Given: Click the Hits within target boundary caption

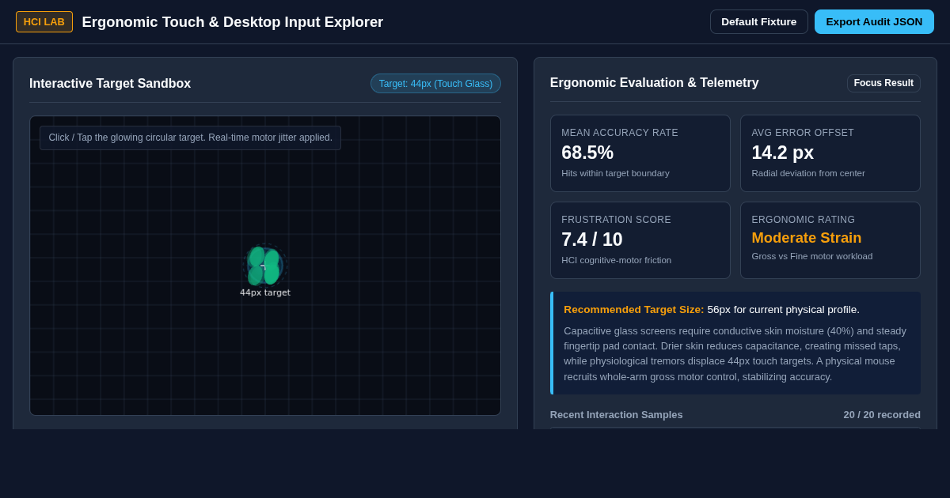Looking at the screenshot, I should (x=615, y=173).
